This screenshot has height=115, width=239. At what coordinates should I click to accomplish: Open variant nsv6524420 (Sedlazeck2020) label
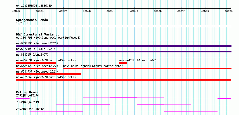point(37,66)
